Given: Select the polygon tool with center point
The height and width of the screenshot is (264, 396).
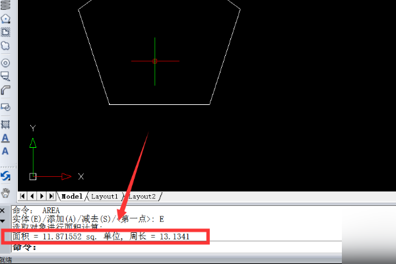Looking at the screenshot, I should pyautogui.click(x=5, y=19).
